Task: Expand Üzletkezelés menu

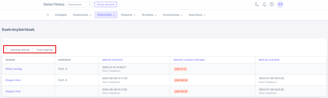Action: click(x=82, y=15)
